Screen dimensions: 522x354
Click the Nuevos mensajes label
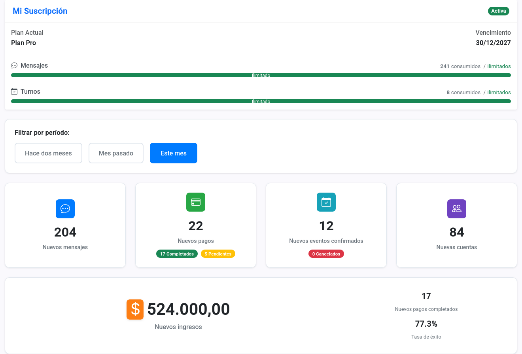65,247
